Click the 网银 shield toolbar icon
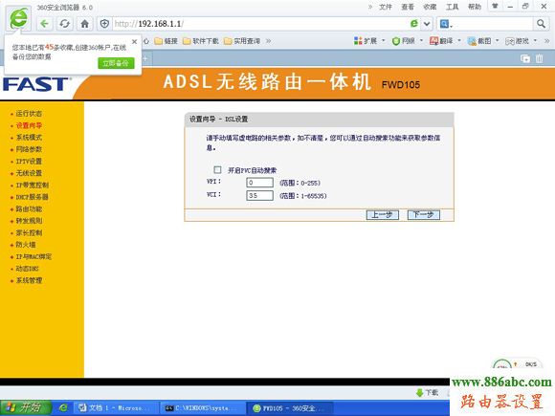Image resolution: width=555 pixels, height=416 pixels. [x=403, y=41]
